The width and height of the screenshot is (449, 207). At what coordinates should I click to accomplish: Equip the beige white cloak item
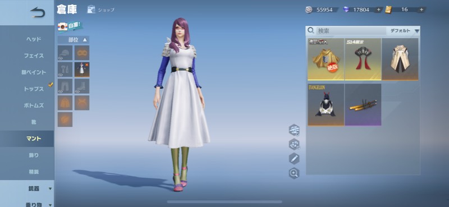pyautogui.click(x=400, y=59)
